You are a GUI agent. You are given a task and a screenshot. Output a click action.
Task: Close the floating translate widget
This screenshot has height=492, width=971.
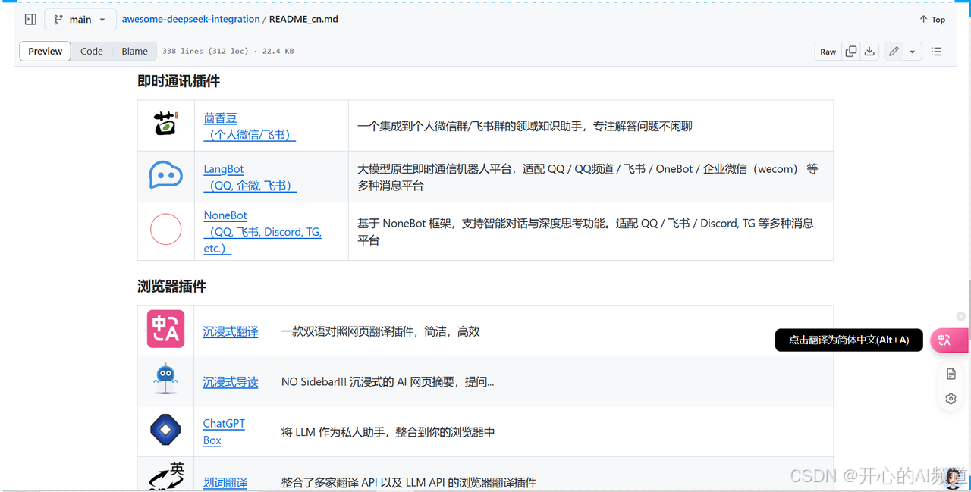pos(960,316)
